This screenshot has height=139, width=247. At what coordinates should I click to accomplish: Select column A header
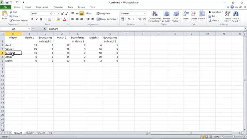tap(13, 34)
